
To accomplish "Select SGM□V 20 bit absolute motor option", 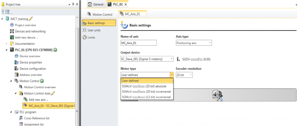I will 144,86.
